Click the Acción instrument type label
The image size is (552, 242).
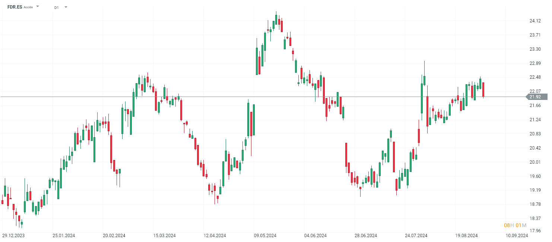point(28,7)
